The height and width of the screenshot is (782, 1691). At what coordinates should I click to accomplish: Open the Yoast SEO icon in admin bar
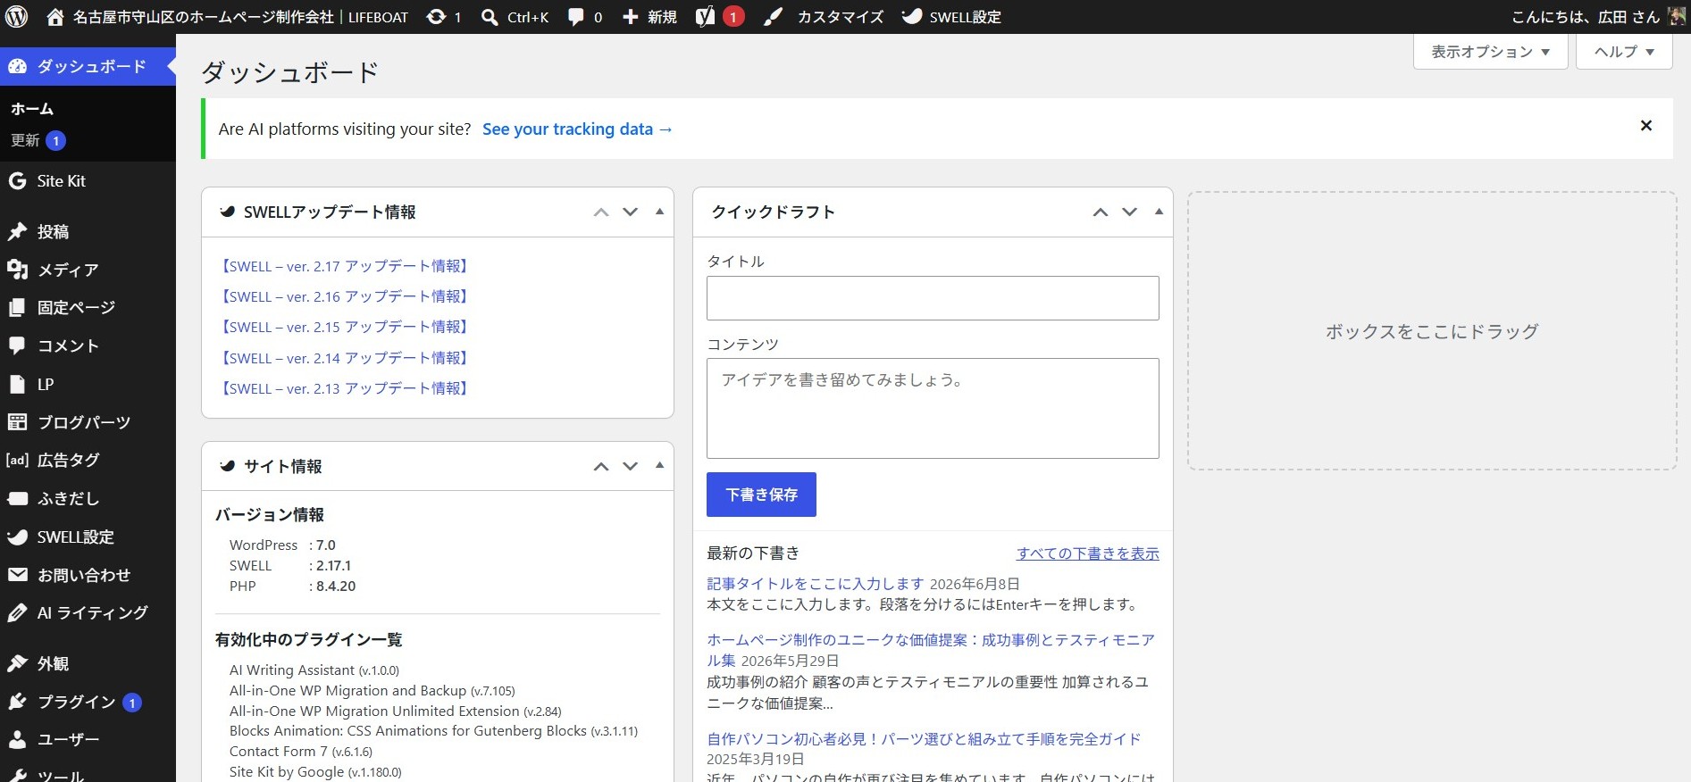705,17
